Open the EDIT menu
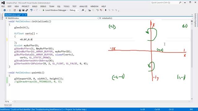This screenshot has height=111, width=198. [10, 6]
